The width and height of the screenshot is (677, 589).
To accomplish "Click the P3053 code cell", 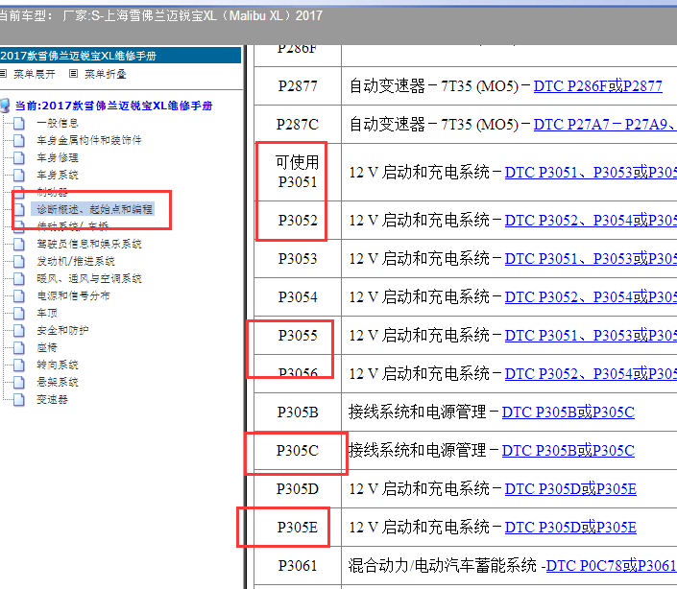I will (298, 259).
